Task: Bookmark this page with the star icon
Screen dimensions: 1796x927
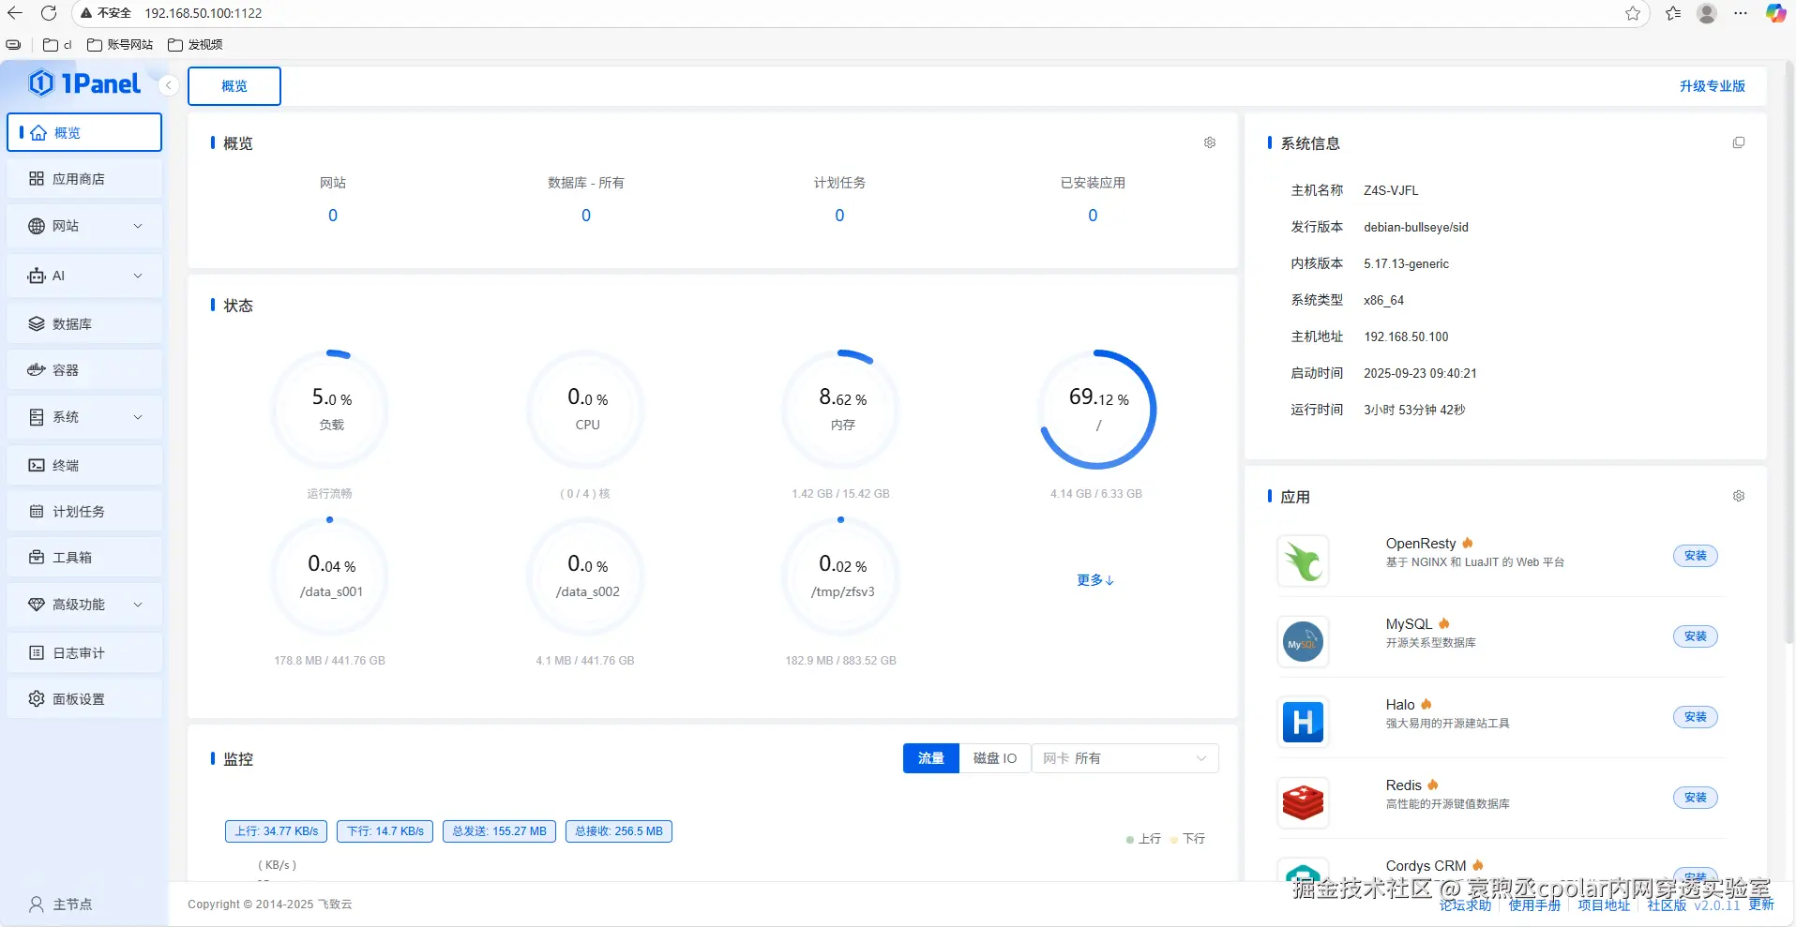Action: point(1633,13)
